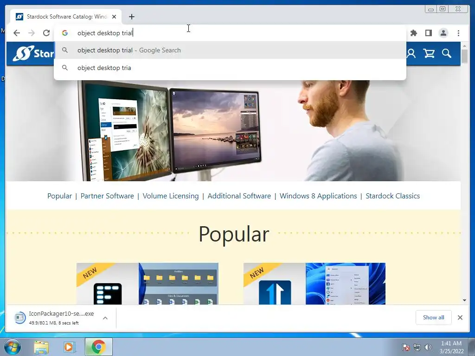Screen dimensions: 475x356
Task: Close the Stardock Software Catalog tab
Action: (114, 17)
